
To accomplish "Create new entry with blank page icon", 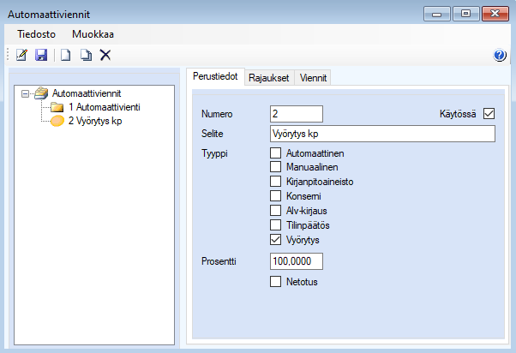I will click(65, 55).
